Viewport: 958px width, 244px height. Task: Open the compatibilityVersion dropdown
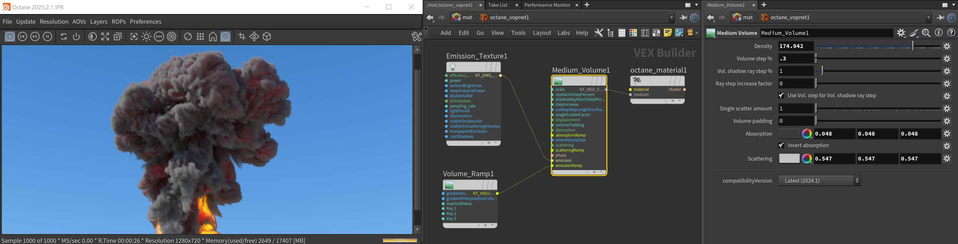tap(819, 181)
